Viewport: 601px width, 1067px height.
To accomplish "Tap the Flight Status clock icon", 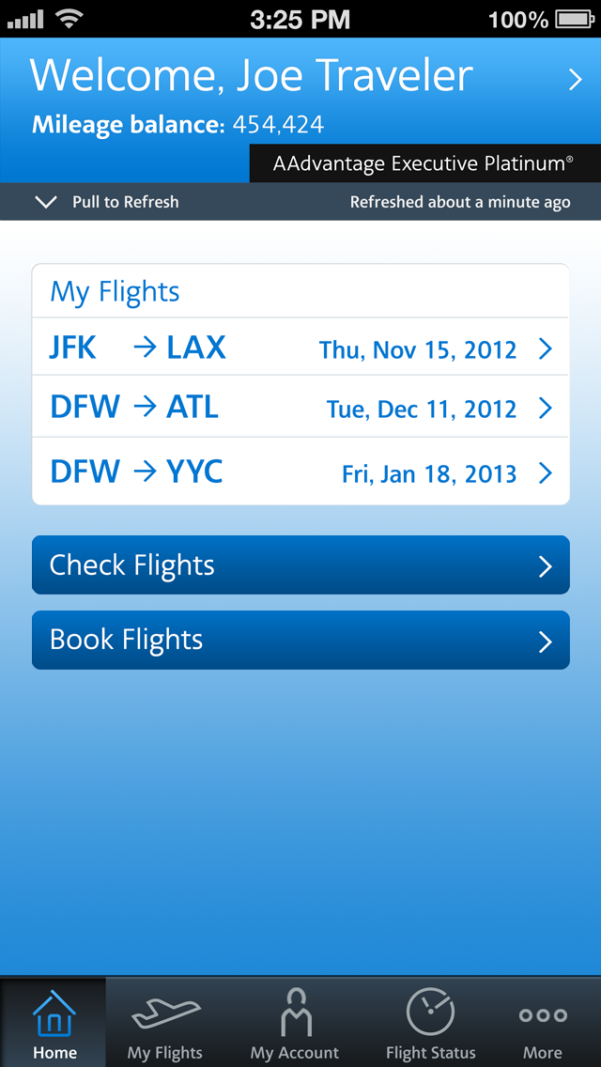I will tap(430, 1013).
